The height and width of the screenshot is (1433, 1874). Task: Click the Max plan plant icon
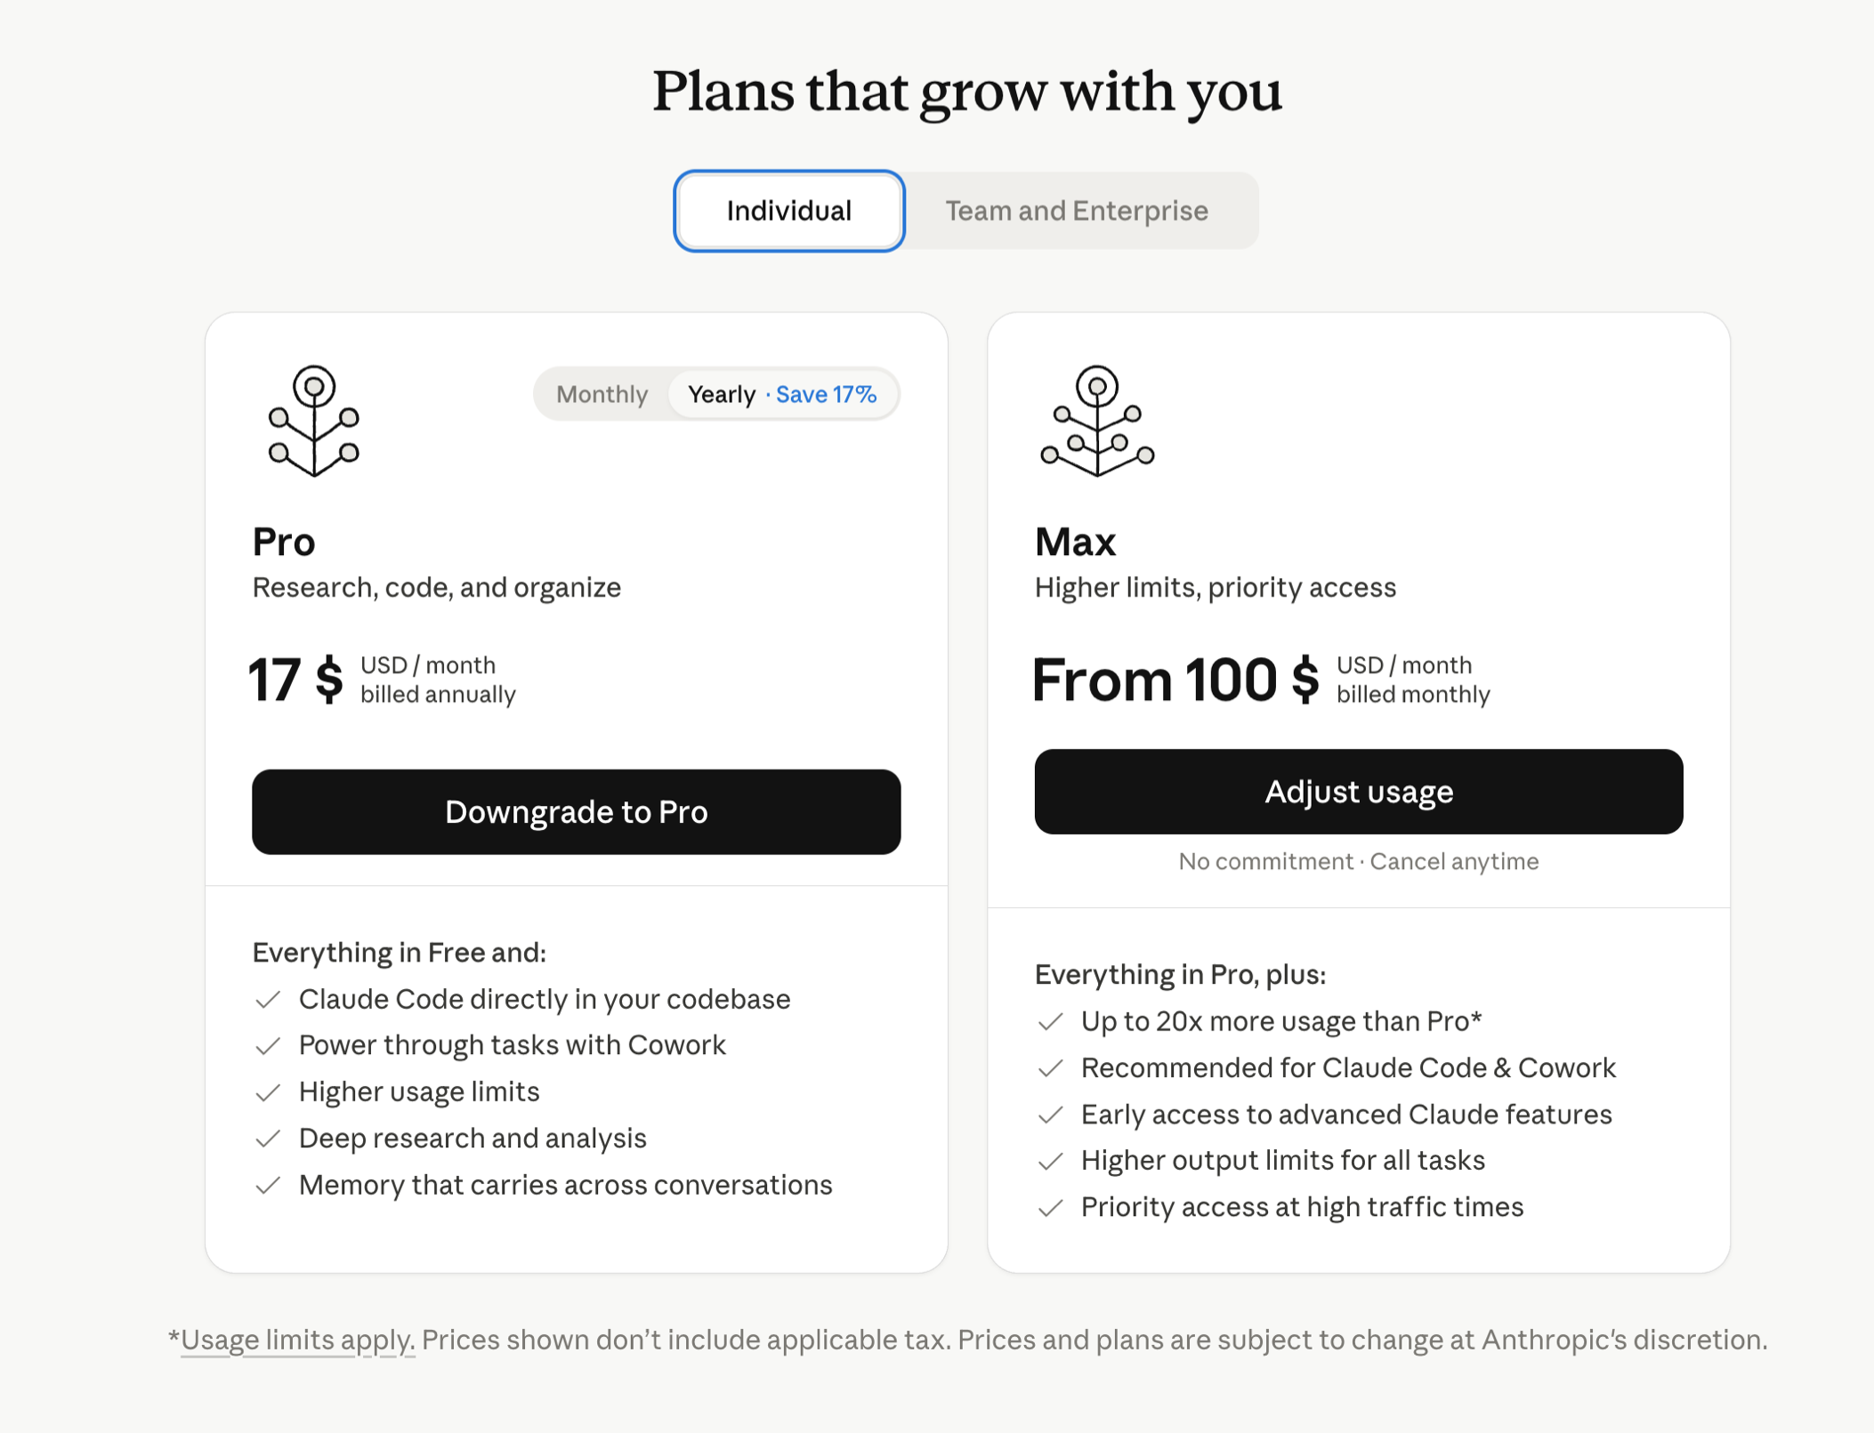[1096, 421]
